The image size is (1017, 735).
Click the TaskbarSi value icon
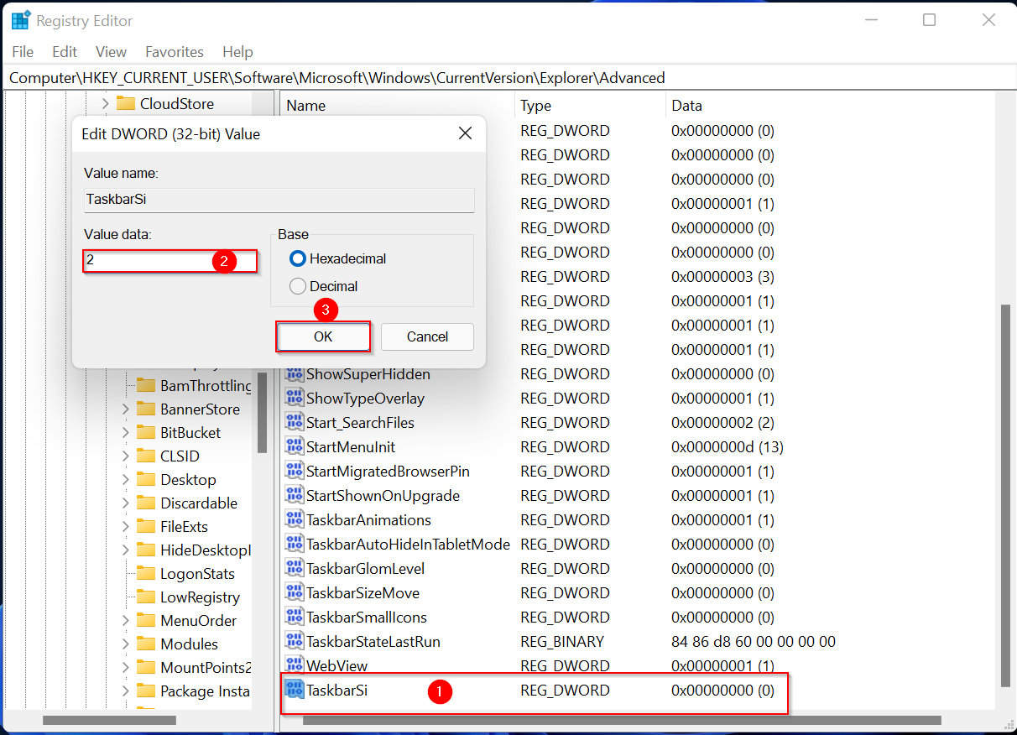[295, 690]
